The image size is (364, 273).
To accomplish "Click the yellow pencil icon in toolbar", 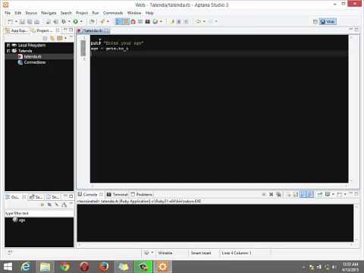I will coord(172,22).
